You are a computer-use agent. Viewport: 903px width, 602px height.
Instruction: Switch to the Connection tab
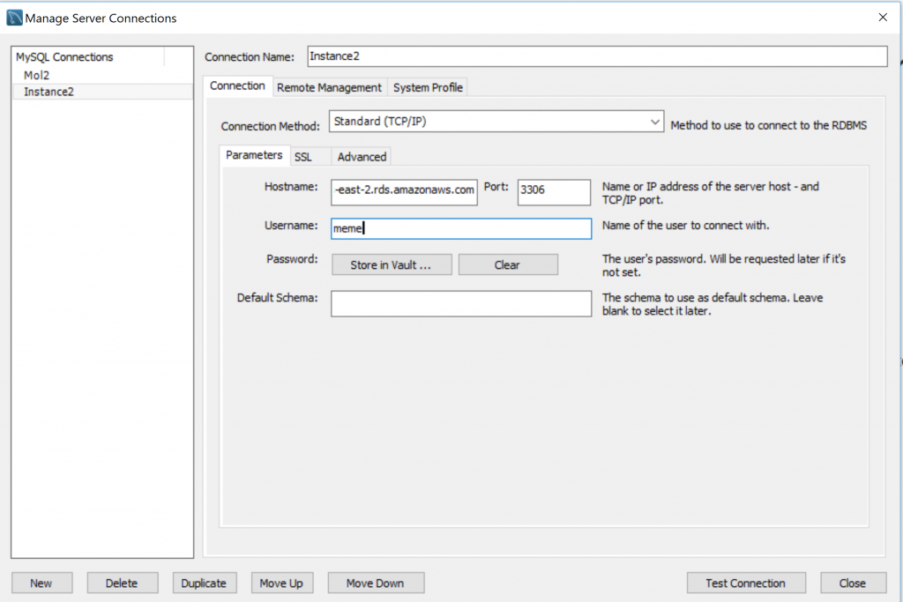click(x=237, y=85)
